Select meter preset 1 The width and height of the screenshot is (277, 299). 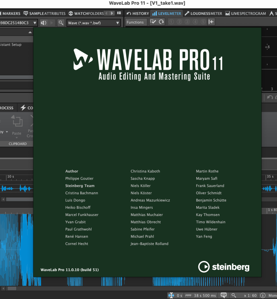click(x=171, y=22)
